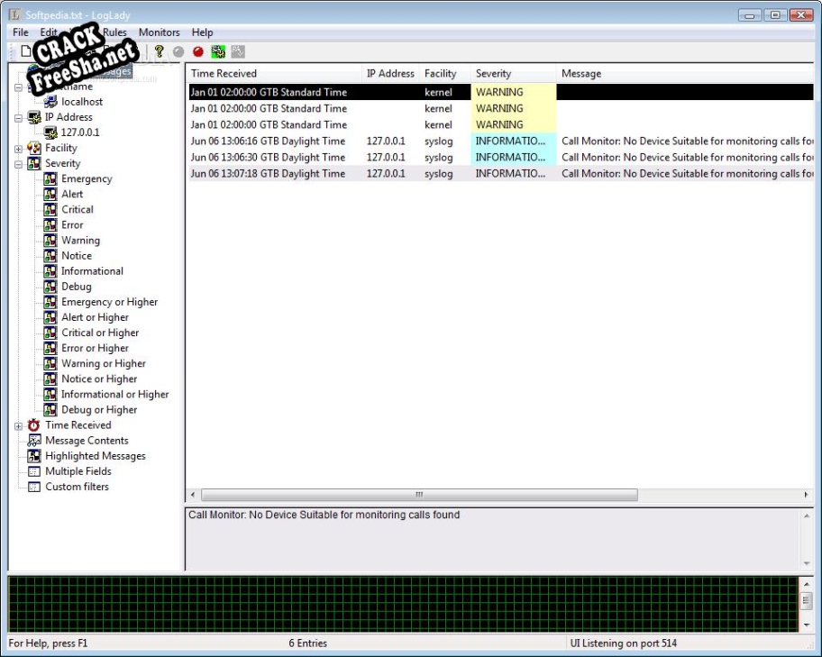
Task: Collapse the IP Address tree node
Action: click(19, 117)
